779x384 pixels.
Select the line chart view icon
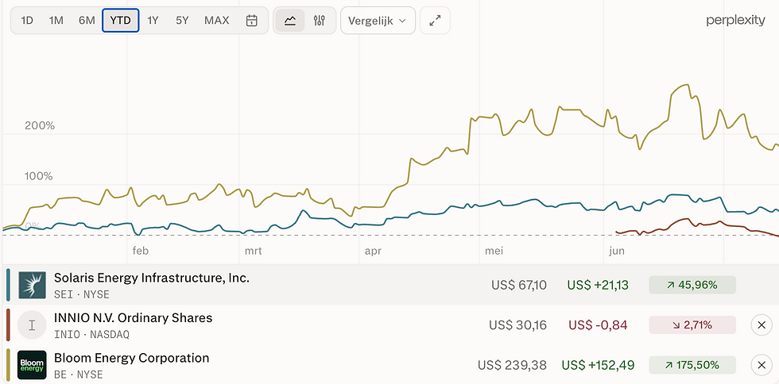click(x=290, y=21)
